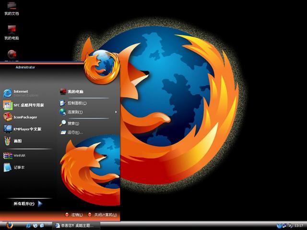Open the Internet entry text in the start menu
Viewport: 307px width, 230px height.
(x=21, y=92)
